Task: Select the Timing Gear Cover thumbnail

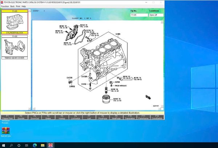Action: coord(15,47)
